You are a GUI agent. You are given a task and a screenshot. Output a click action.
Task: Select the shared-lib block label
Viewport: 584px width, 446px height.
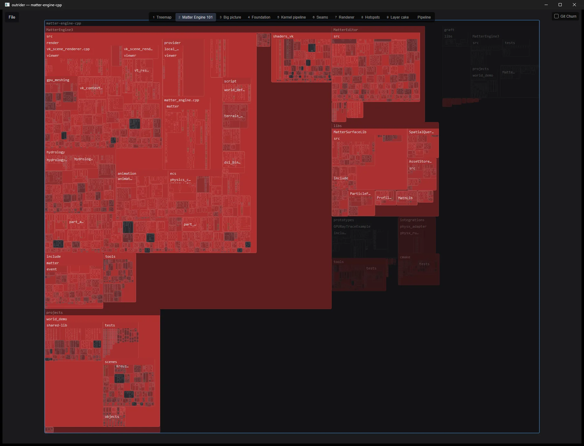click(x=57, y=325)
